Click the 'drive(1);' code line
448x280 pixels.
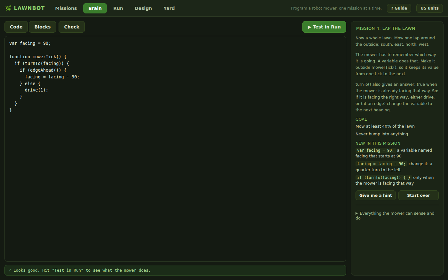click(x=36, y=90)
